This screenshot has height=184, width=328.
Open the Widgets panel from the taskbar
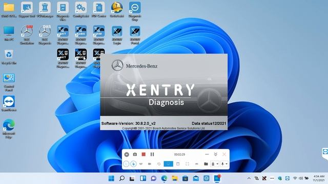click(x=143, y=178)
